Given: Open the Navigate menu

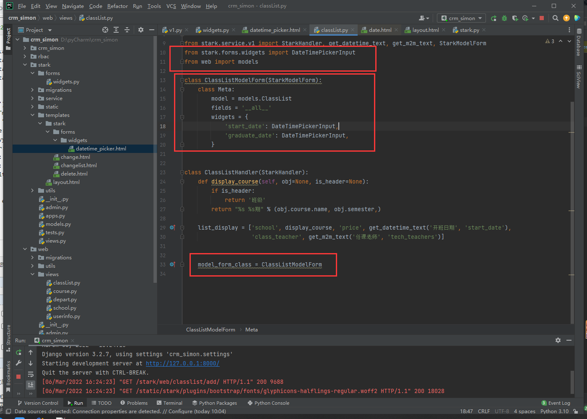Looking at the screenshot, I should click(x=73, y=6).
